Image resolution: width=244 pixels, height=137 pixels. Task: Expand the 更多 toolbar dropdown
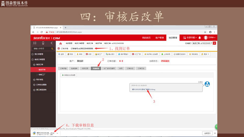(206, 54)
